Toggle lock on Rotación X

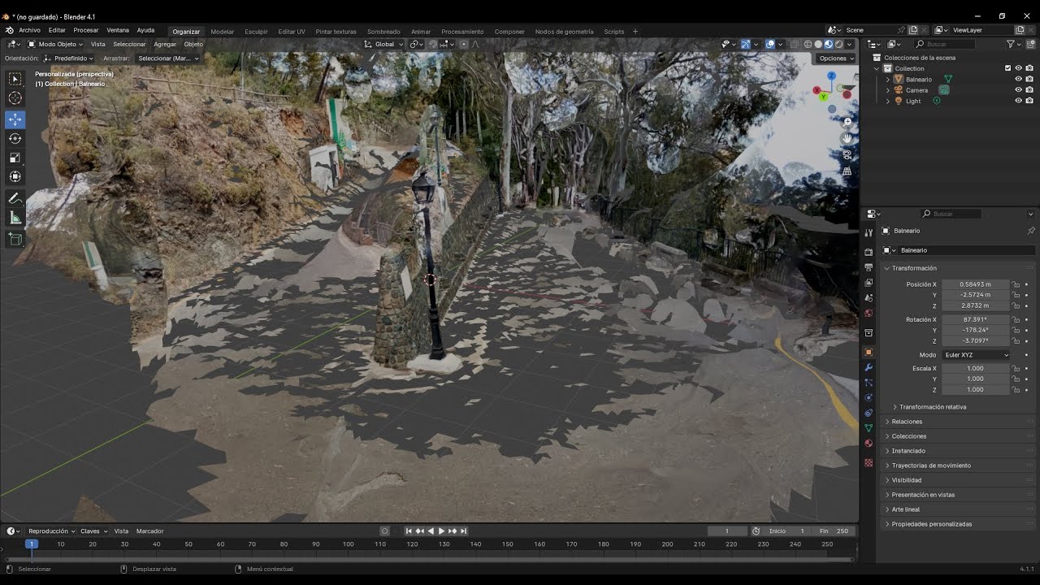click(x=1016, y=319)
